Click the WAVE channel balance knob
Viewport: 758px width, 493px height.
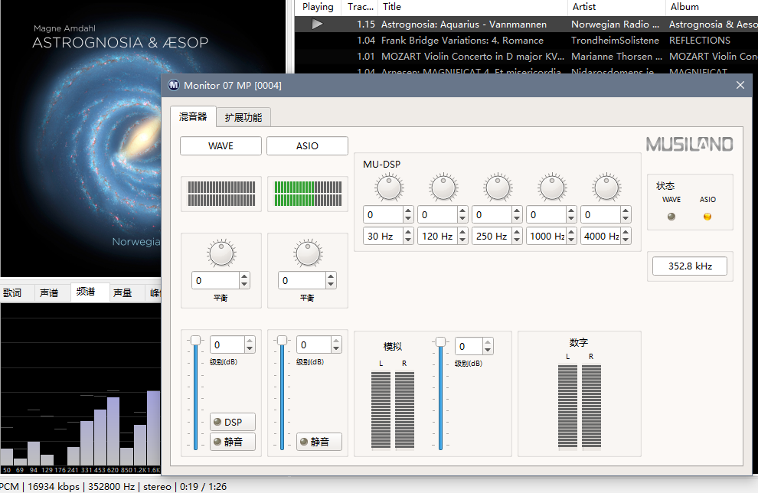click(x=221, y=253)
